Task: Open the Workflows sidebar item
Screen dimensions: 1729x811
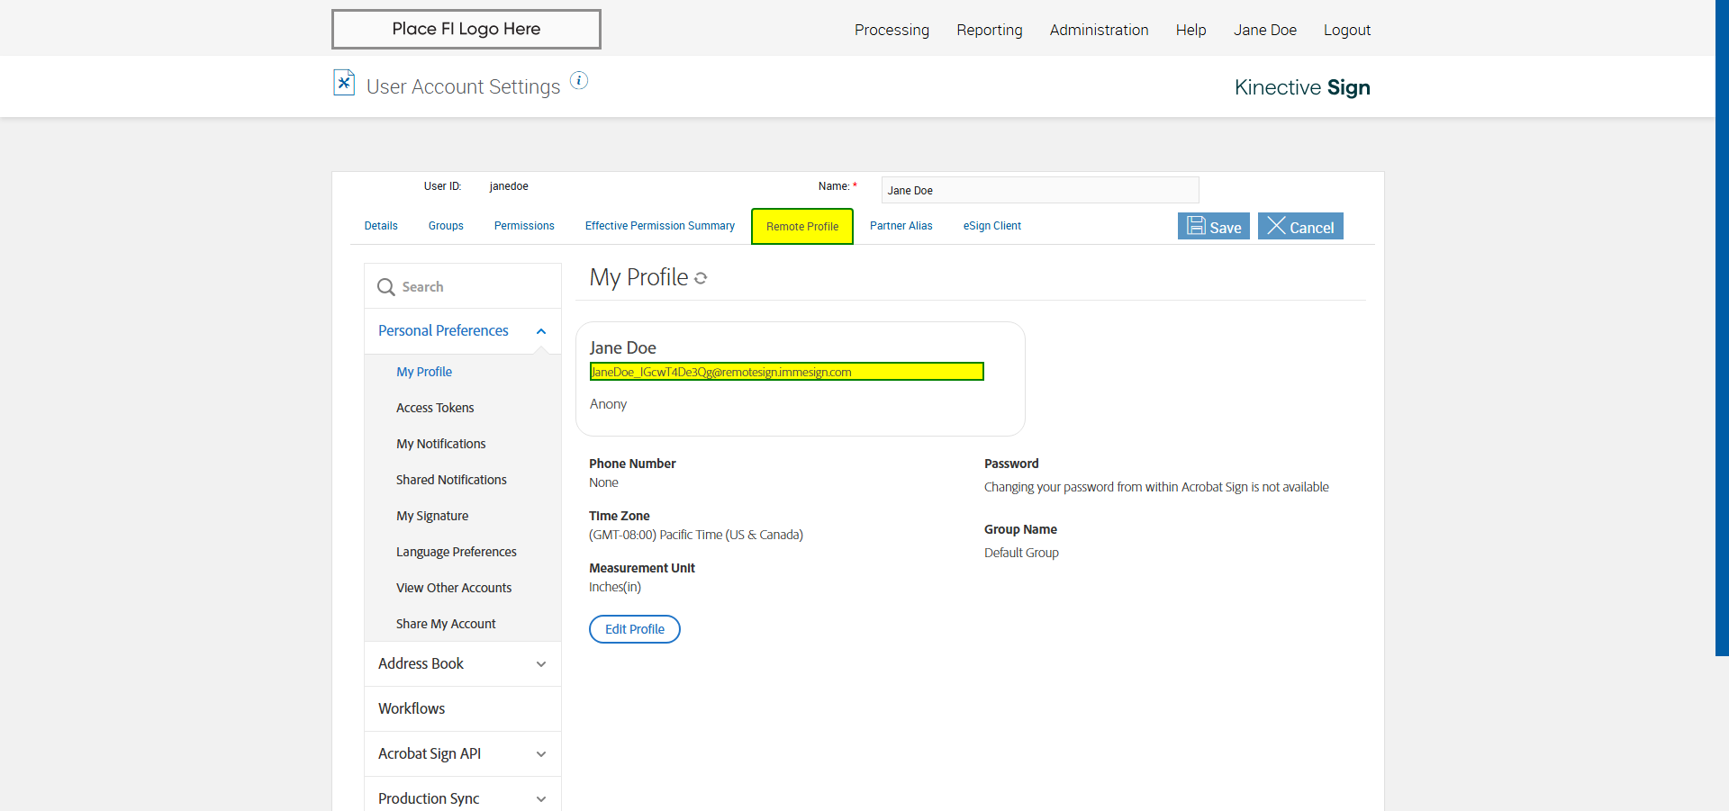Action: coord(412,708)
